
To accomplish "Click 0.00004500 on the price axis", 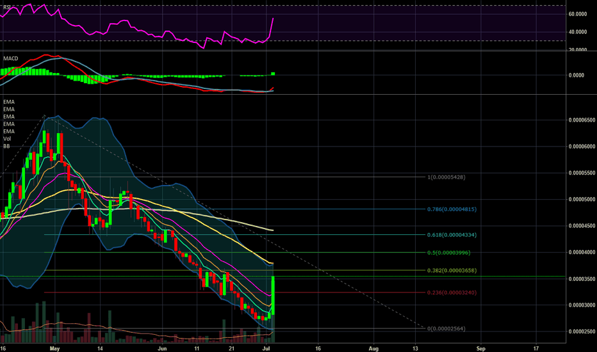I will point(582,226).
